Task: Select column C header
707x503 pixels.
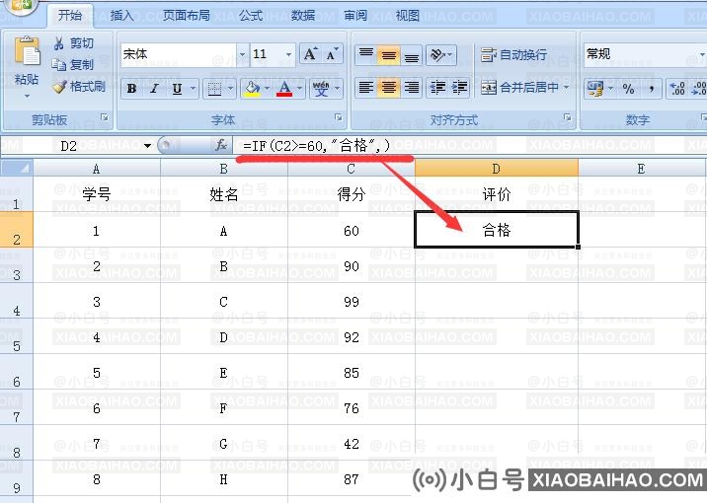Action: tap(352, 168)
